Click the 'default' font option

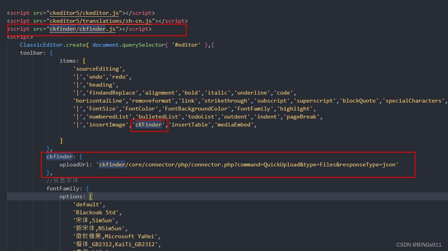pyautogui.click(x=87, y=204)
